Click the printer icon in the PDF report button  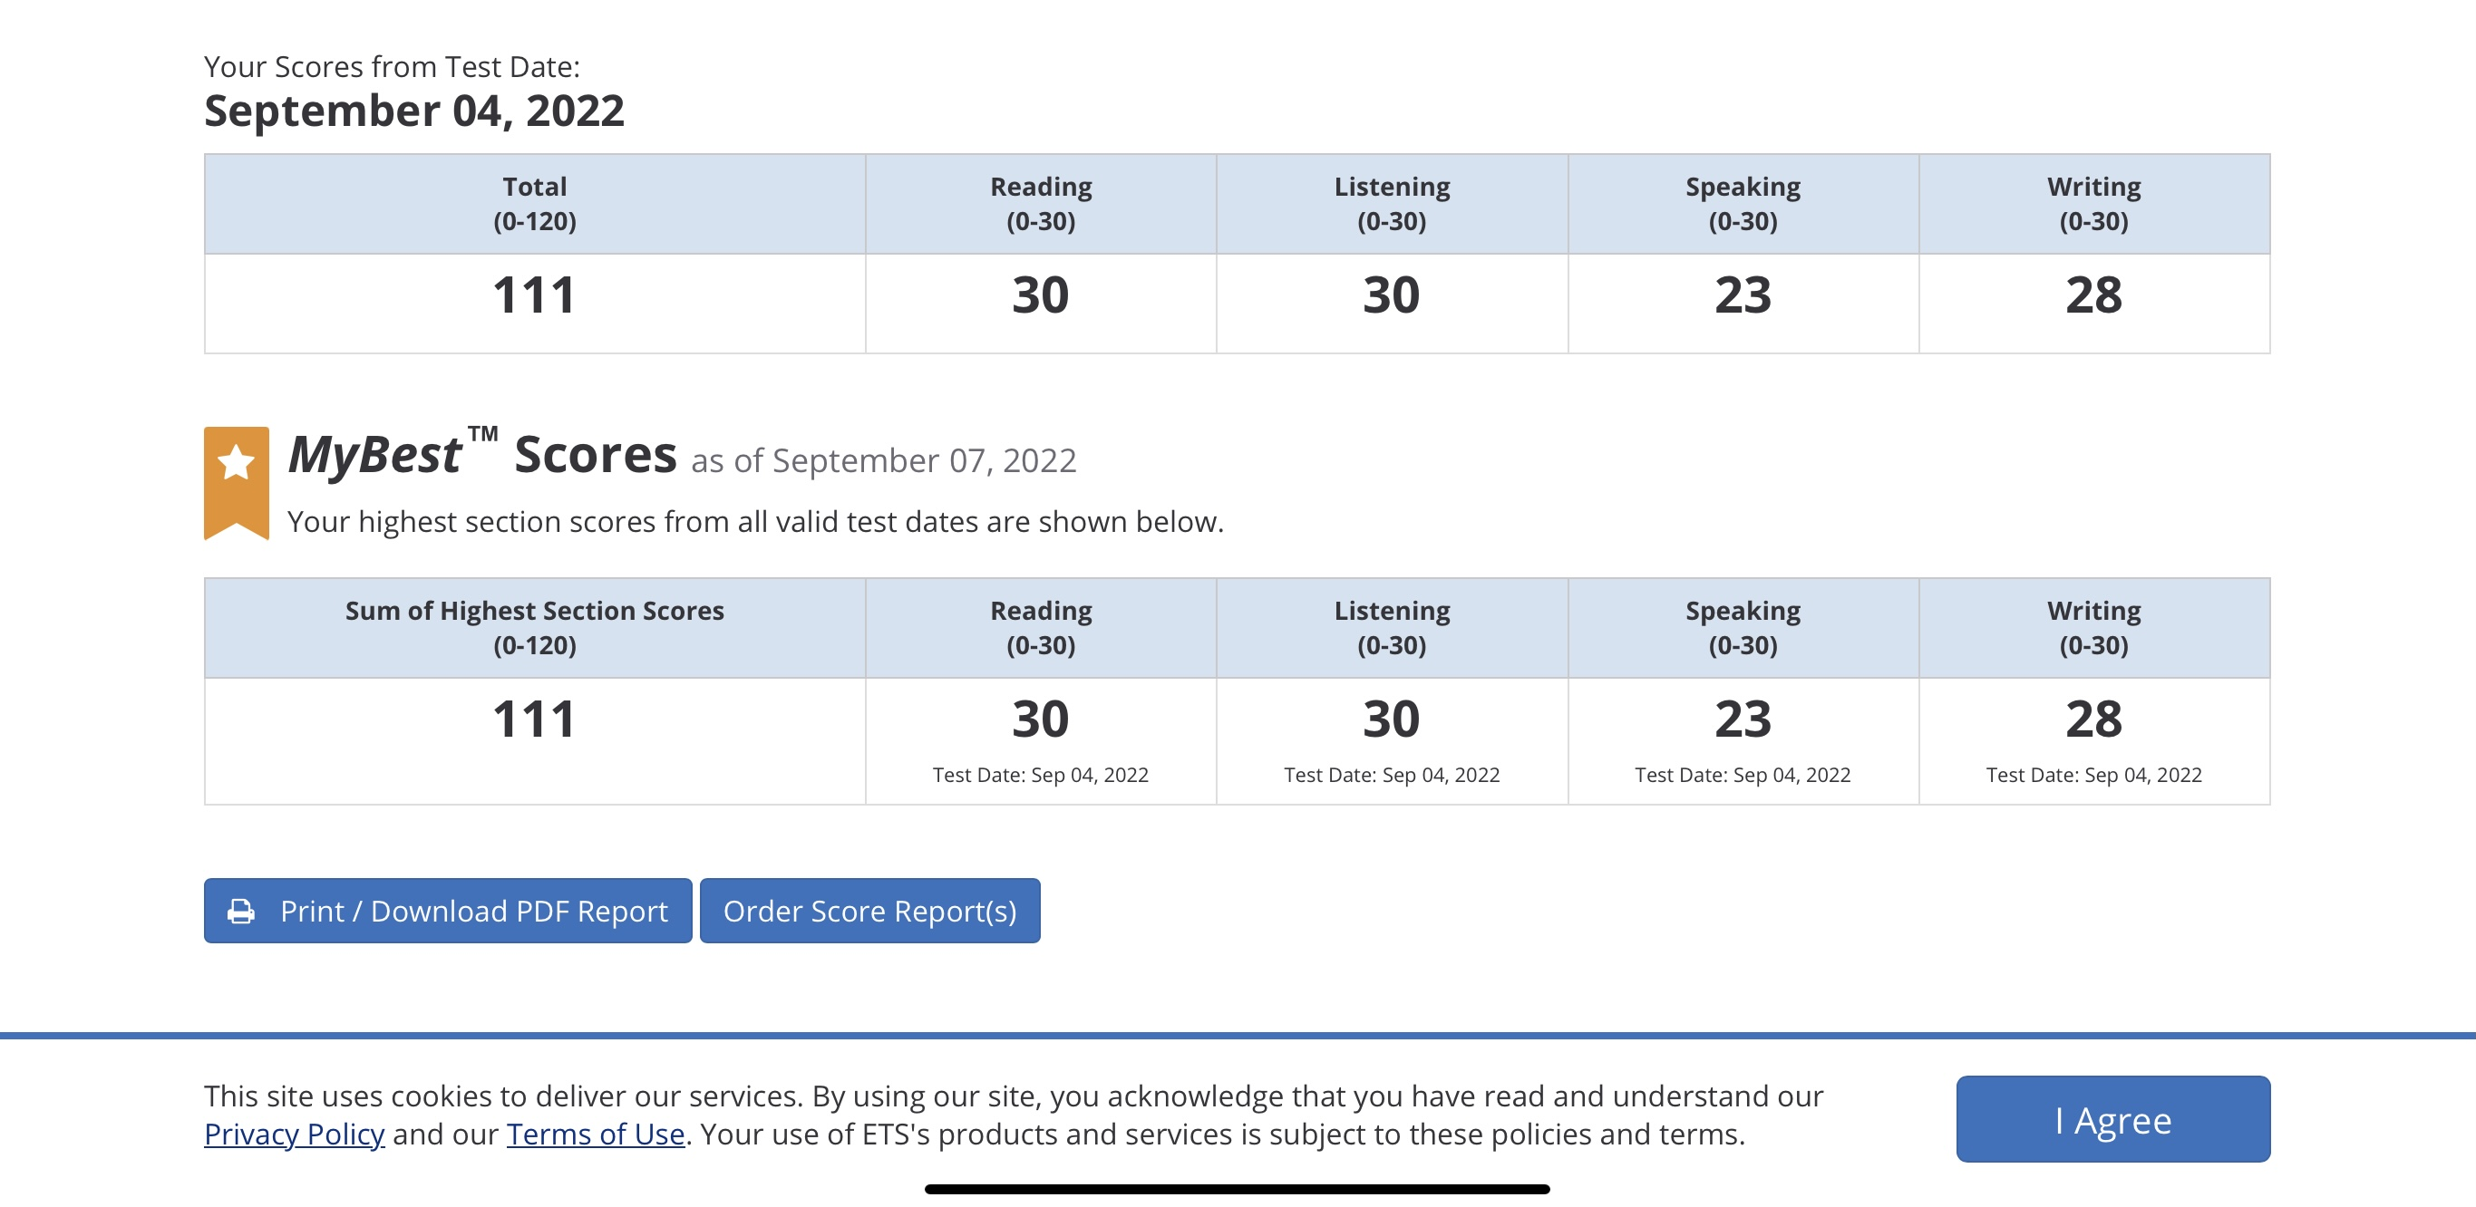pos(241,911)
